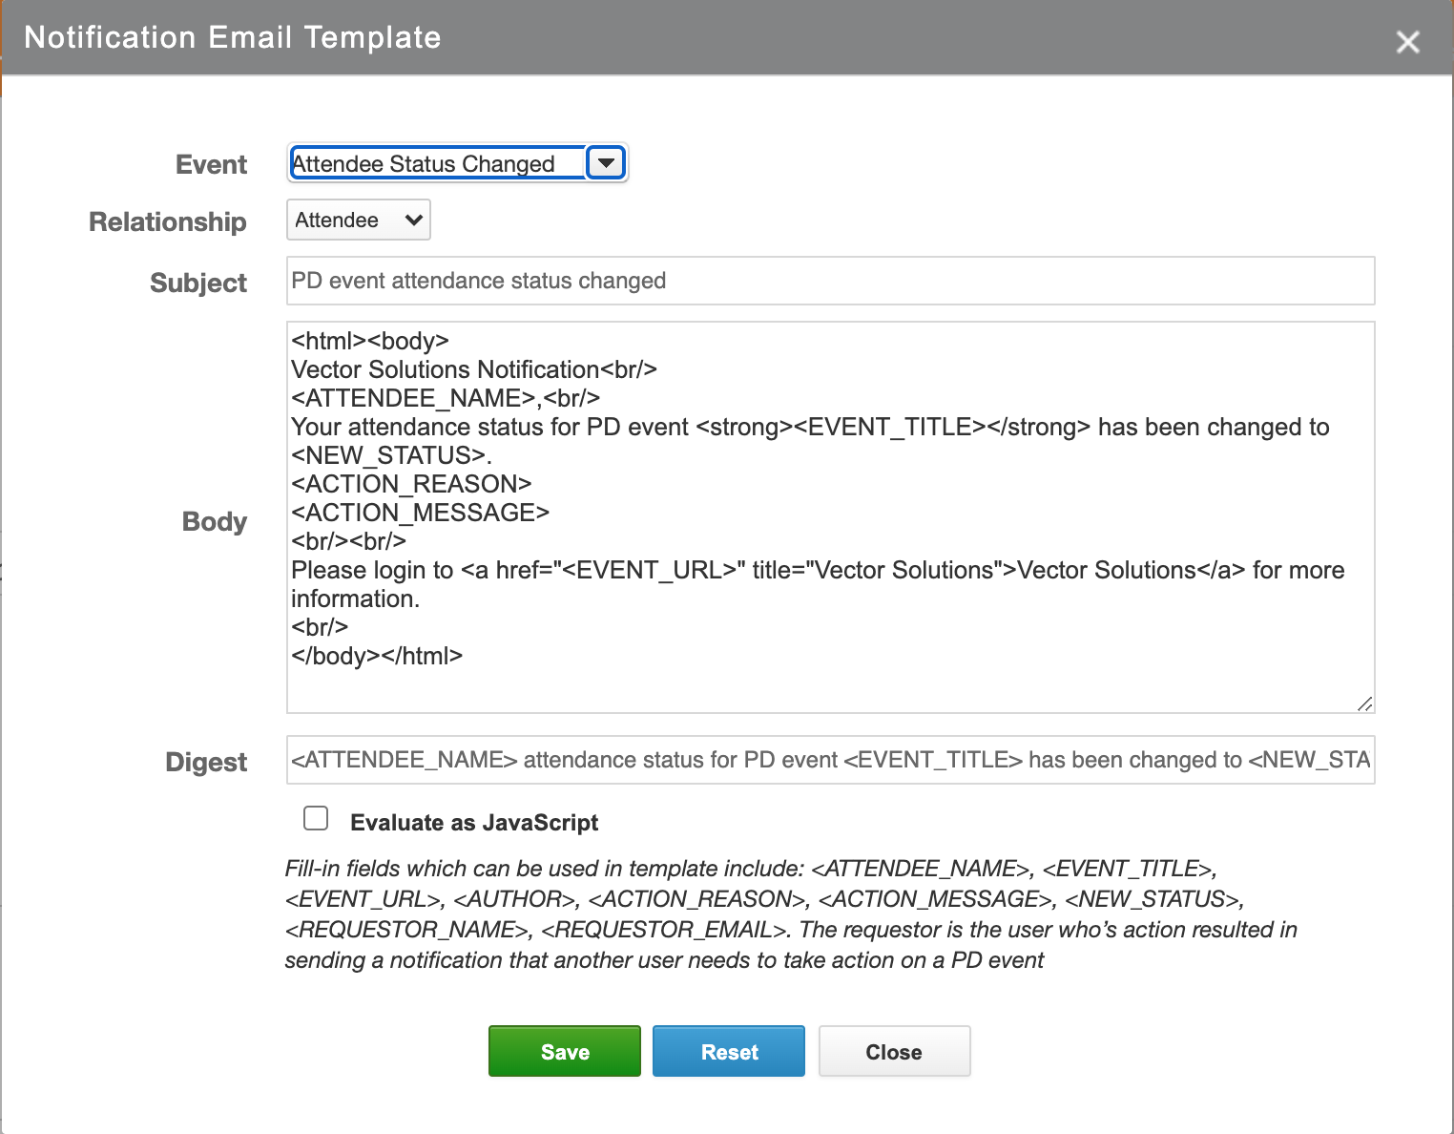This screenshot has height=1134, width=1454.
Task: Click the </body></html> line in Body
Action: point(377,656)
